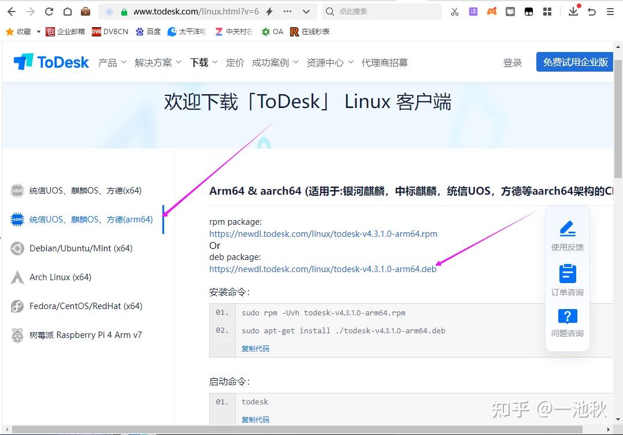Image resolution: width=623 pixels, height=435 pixels.
Task: Open the browser hamburger main menu
Action: click(x=610, y=12)
